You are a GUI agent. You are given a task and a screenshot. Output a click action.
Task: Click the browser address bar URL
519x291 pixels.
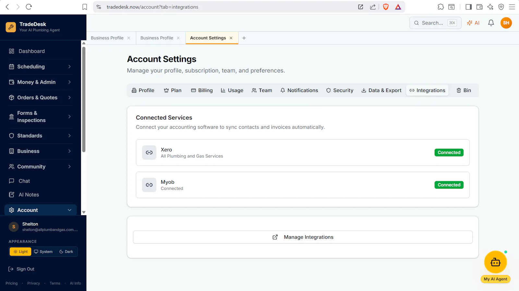click(152, 7)
